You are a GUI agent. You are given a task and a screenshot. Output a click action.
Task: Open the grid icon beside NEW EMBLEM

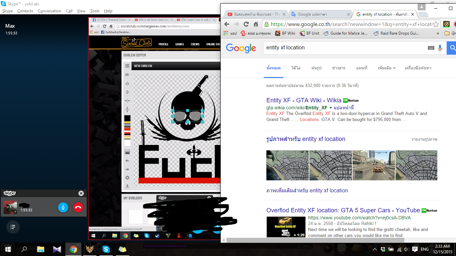coord(127,66)
